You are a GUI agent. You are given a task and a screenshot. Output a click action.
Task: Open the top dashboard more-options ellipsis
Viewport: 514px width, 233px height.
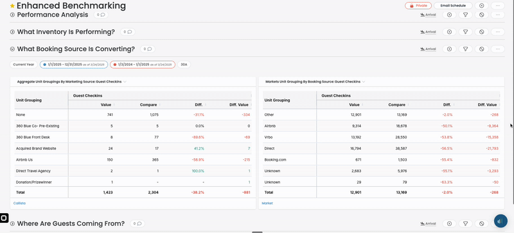click(497, 6)
